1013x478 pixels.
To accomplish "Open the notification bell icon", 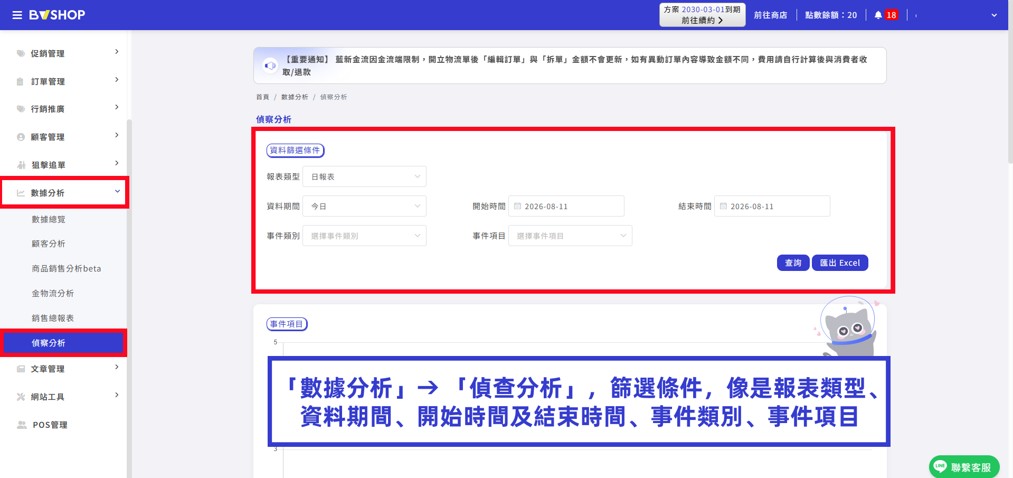I will 878,15.
